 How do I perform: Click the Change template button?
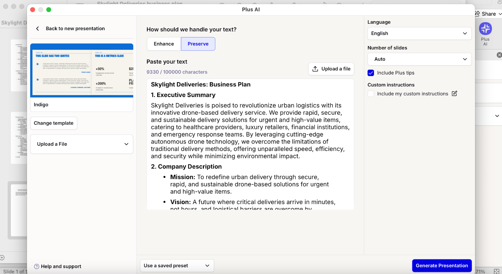point(54,123)
